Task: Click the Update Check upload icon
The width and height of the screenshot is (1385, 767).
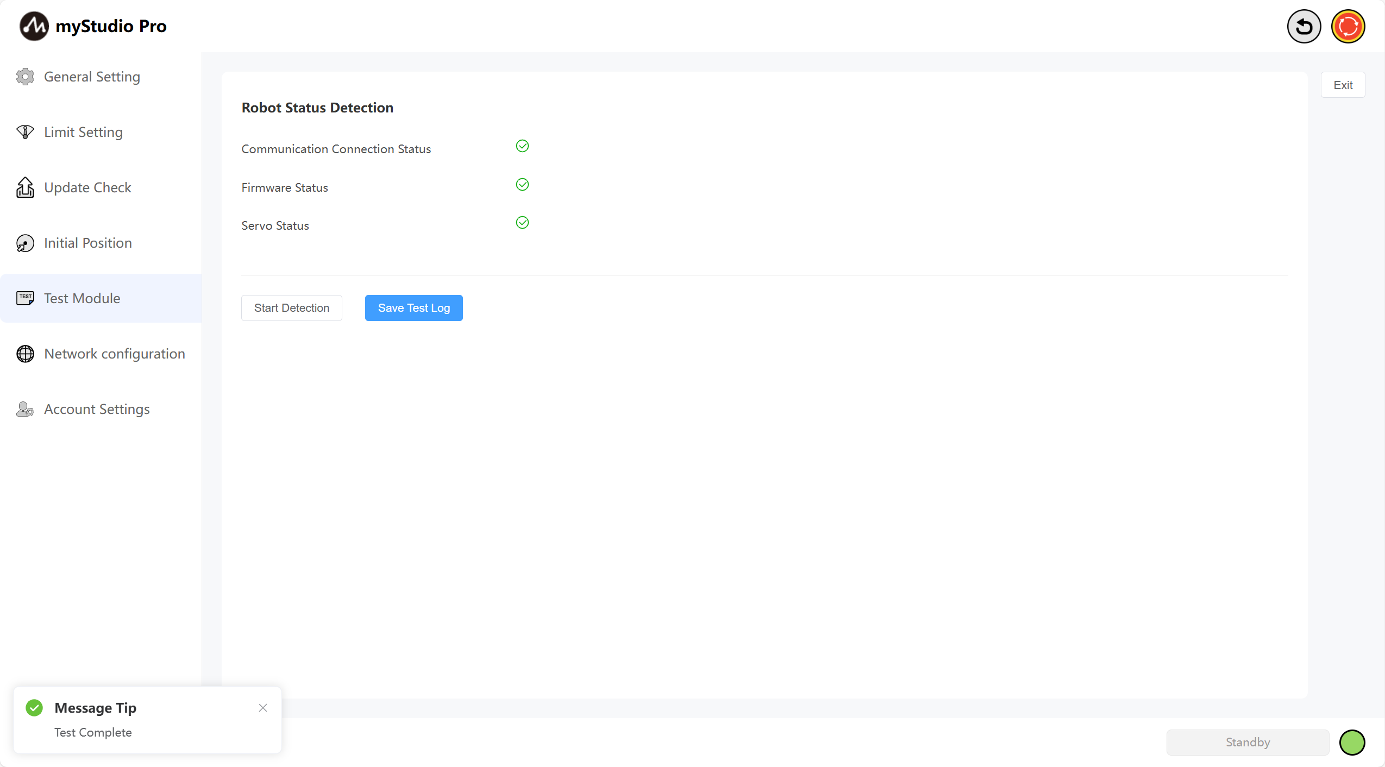Action: pyautogui.click(x=25, y=187)
